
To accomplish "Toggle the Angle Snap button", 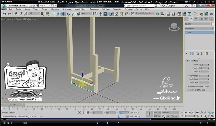I will coord(117,14).
